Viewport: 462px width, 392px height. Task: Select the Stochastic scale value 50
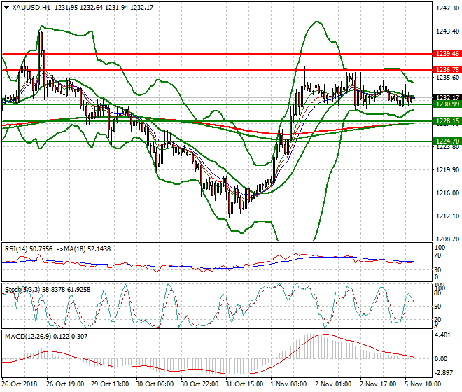coord(437,306)
